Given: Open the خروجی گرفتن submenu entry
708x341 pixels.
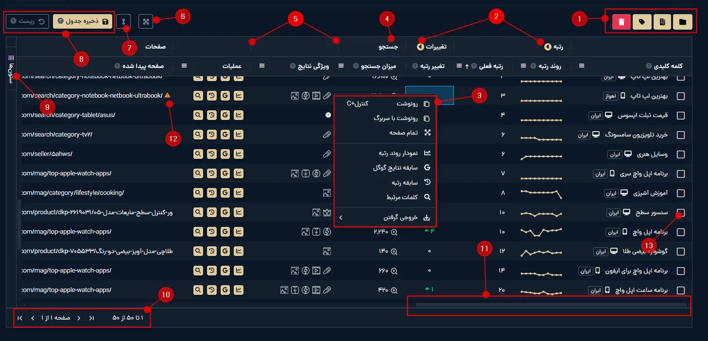Looking at the screenshot, I should tap(385, 218).
